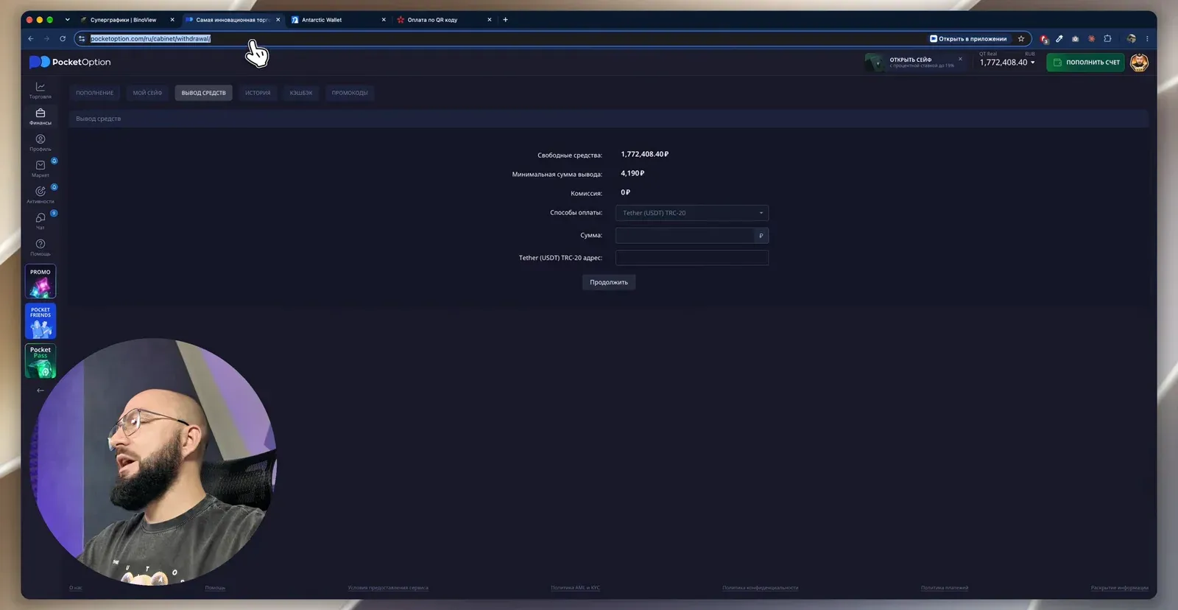Open a new browser tab

pos(505,20)
